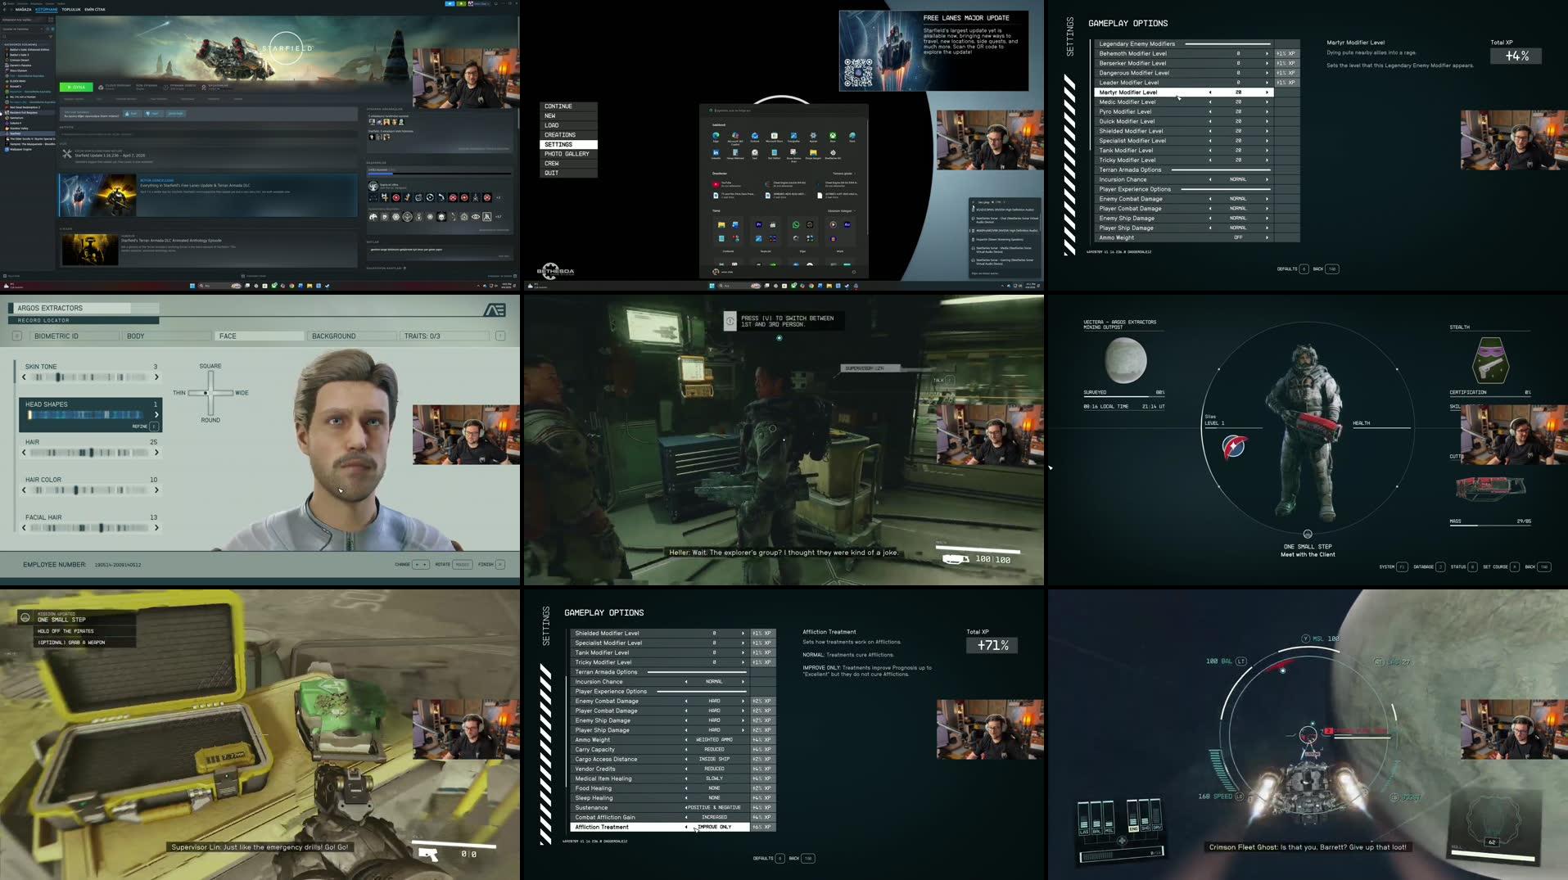Screen dimensions: 1568x880
Task: Decrease Hair style with its left arrow
Action: coord(24,453)
